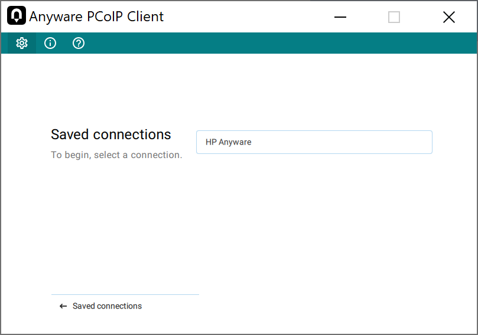The height and width of the screenshot is (335, 478).
Task: Click divider line above Saved connections link
Action: (x=125, y=294)
